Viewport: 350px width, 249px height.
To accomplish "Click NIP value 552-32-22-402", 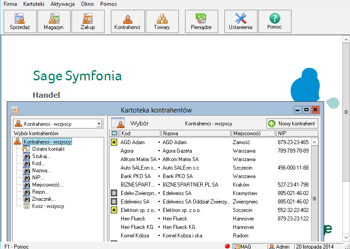I will [293, 210].
